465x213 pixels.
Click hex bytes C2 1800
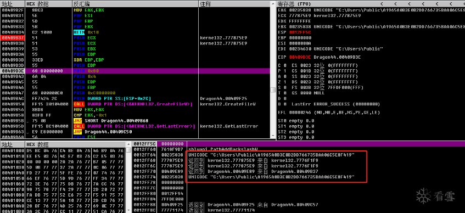tap(42, 32)
